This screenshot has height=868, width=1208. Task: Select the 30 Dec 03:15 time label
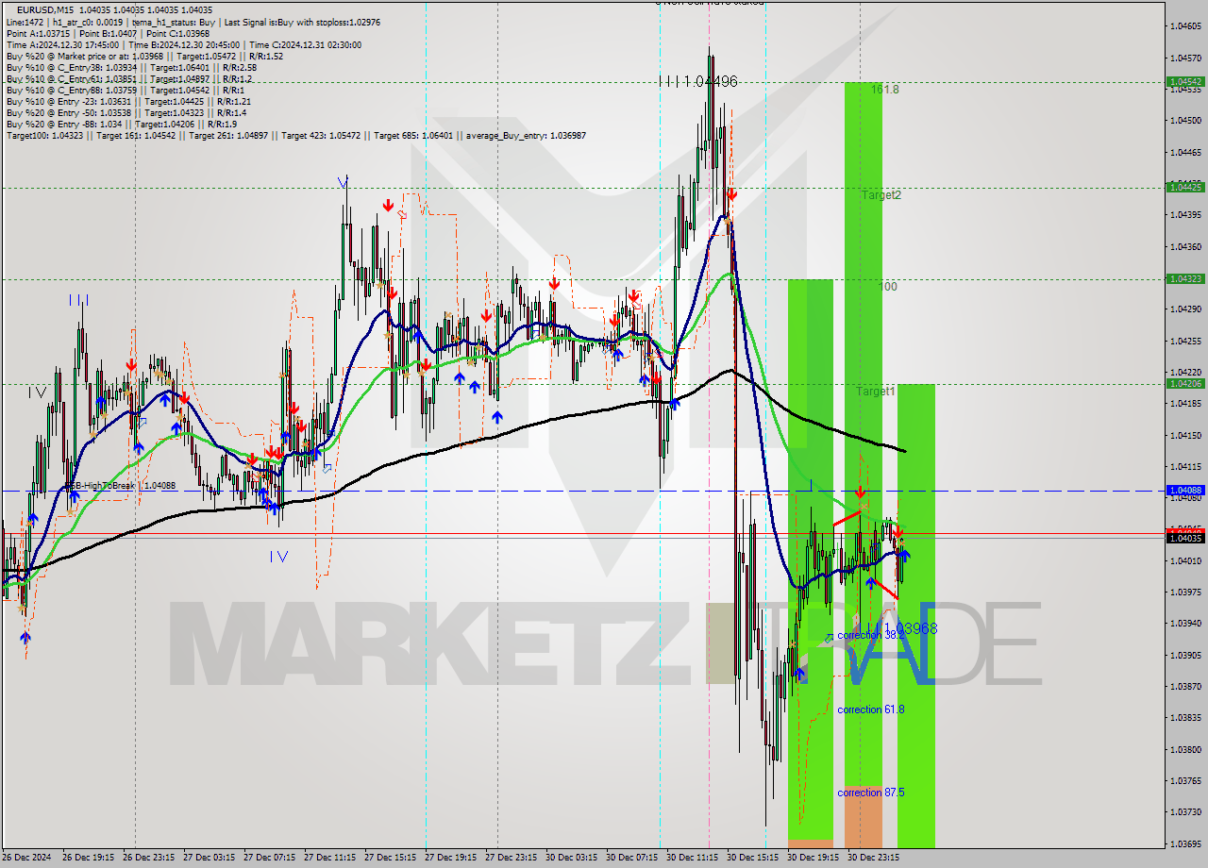(x=571, y=858)
